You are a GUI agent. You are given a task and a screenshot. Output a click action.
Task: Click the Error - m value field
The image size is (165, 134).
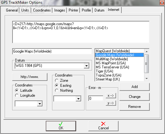click(x=96, y=99)
